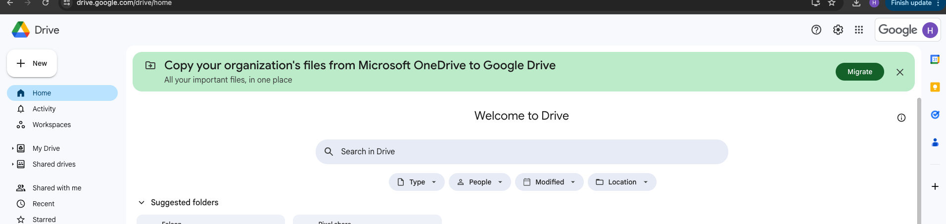Click the search magnifier icon
The height and width of the screenshot is (224, 946).
coord(329,152)
